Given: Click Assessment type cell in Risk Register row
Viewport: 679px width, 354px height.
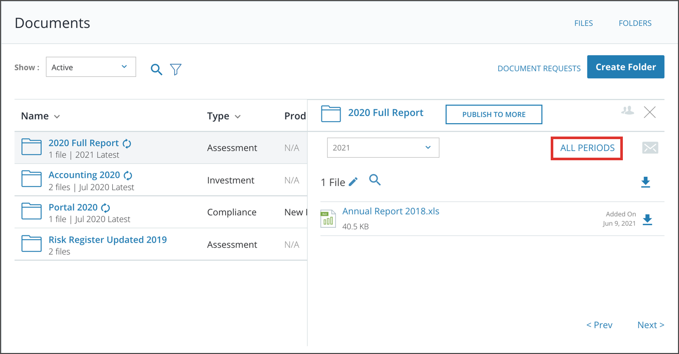Looking at the screenshot, I should (232, 245).
